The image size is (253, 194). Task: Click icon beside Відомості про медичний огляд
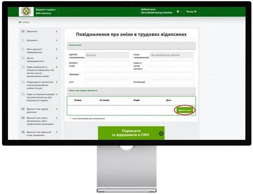23,132
